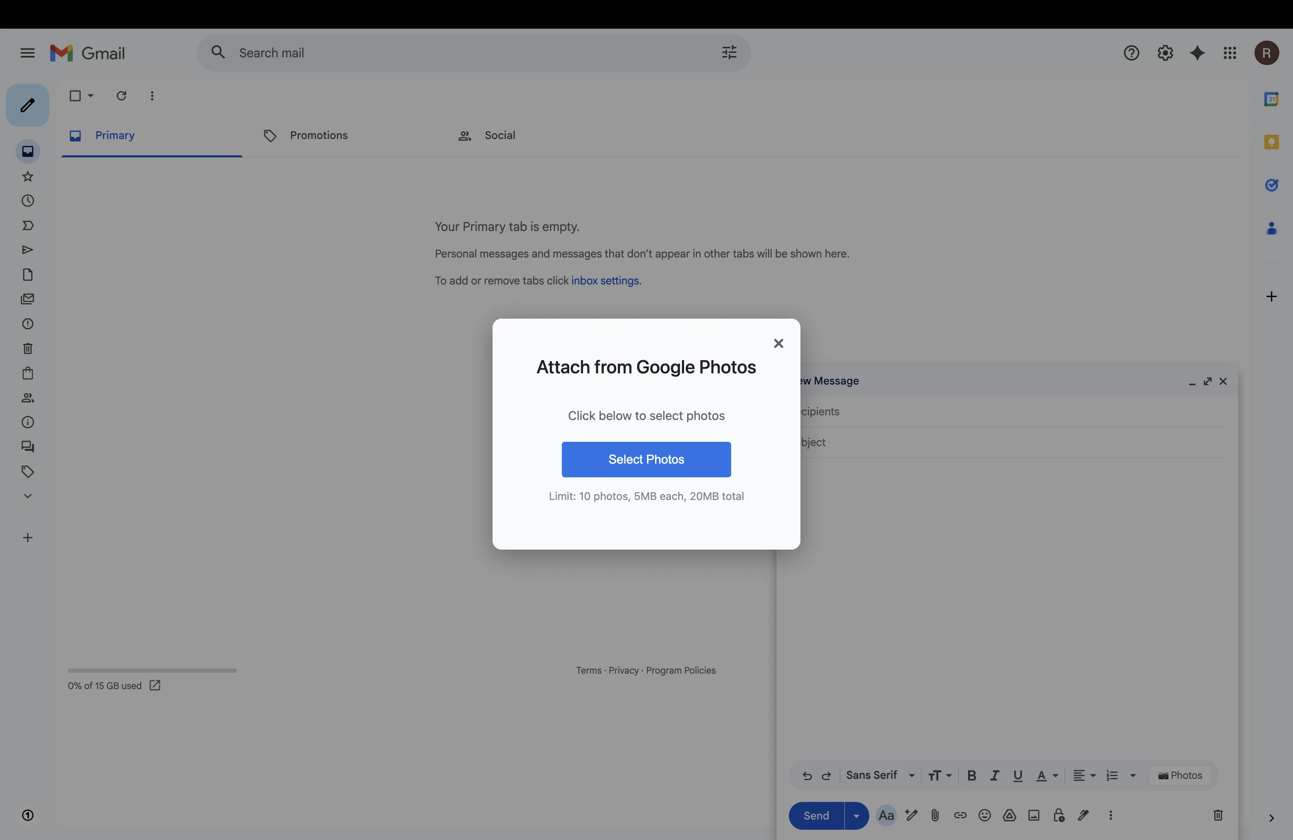Open the Sans Serif font dropdown
The image size is (1293, 840).
[880, 776]
